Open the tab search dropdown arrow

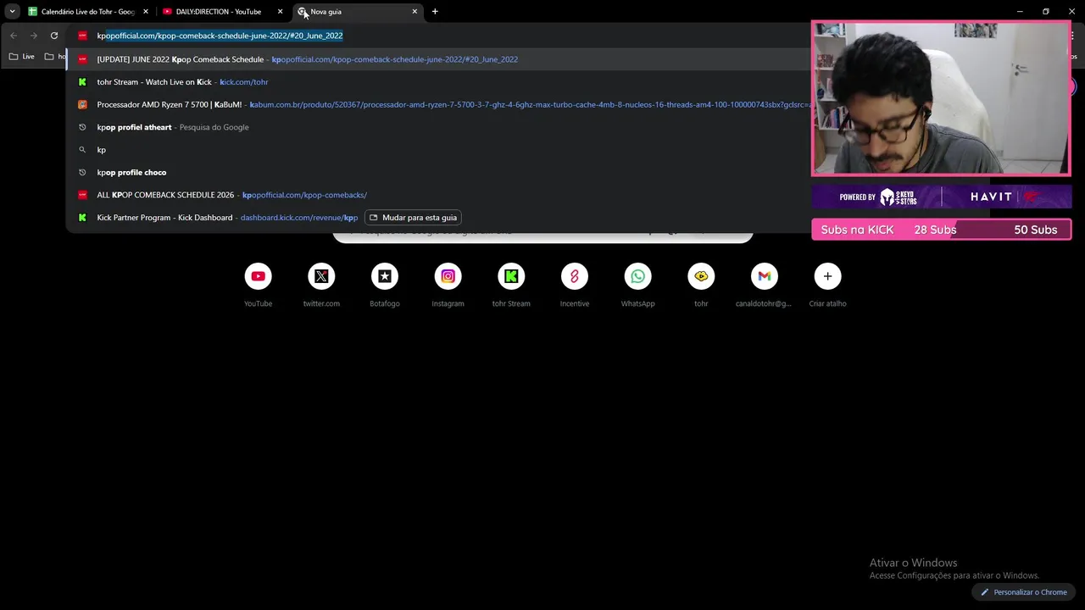click(12, 12)
